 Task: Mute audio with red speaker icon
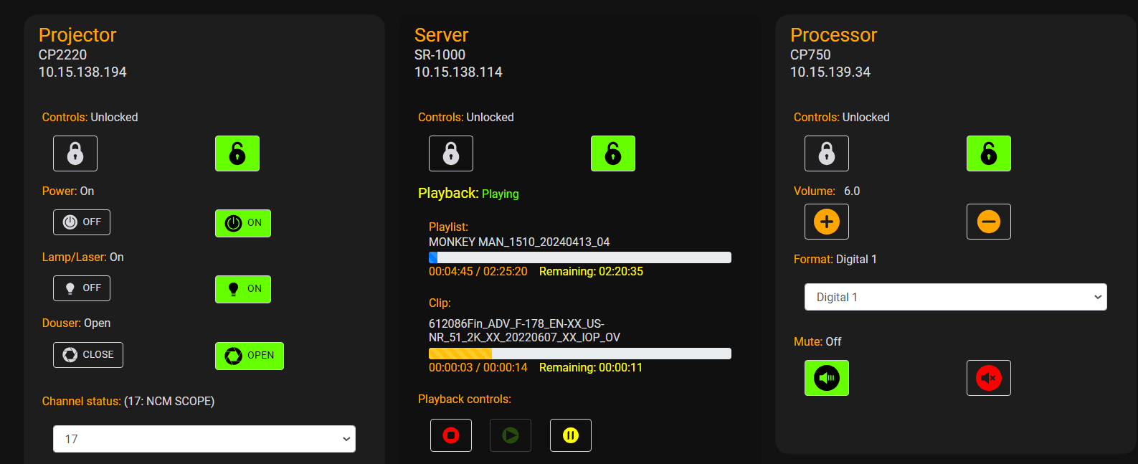[989, 378]
